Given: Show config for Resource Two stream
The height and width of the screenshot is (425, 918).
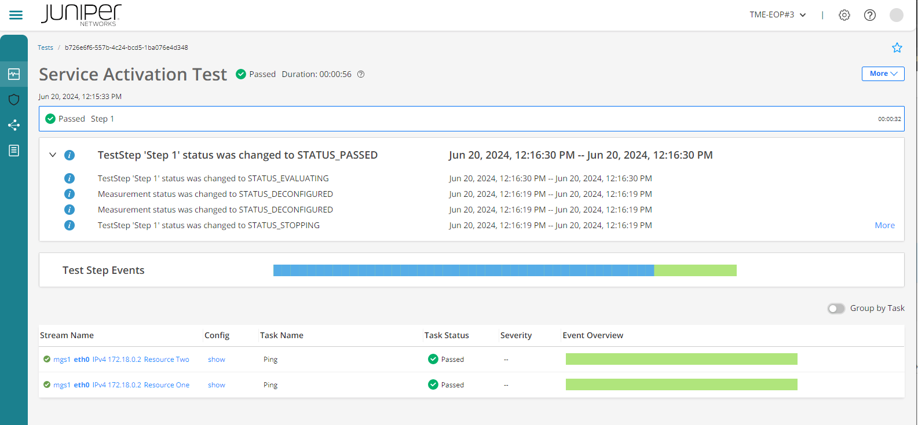Looking at the screenshot, I should (217, 360).
